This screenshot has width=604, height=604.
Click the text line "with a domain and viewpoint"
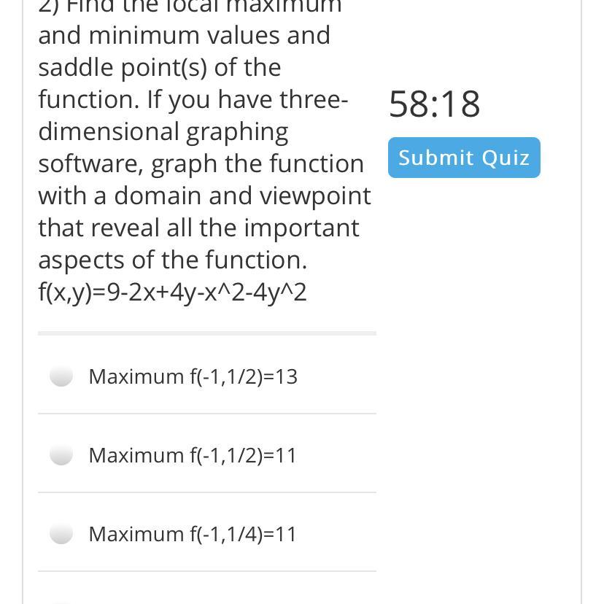(x=204, y=195)
